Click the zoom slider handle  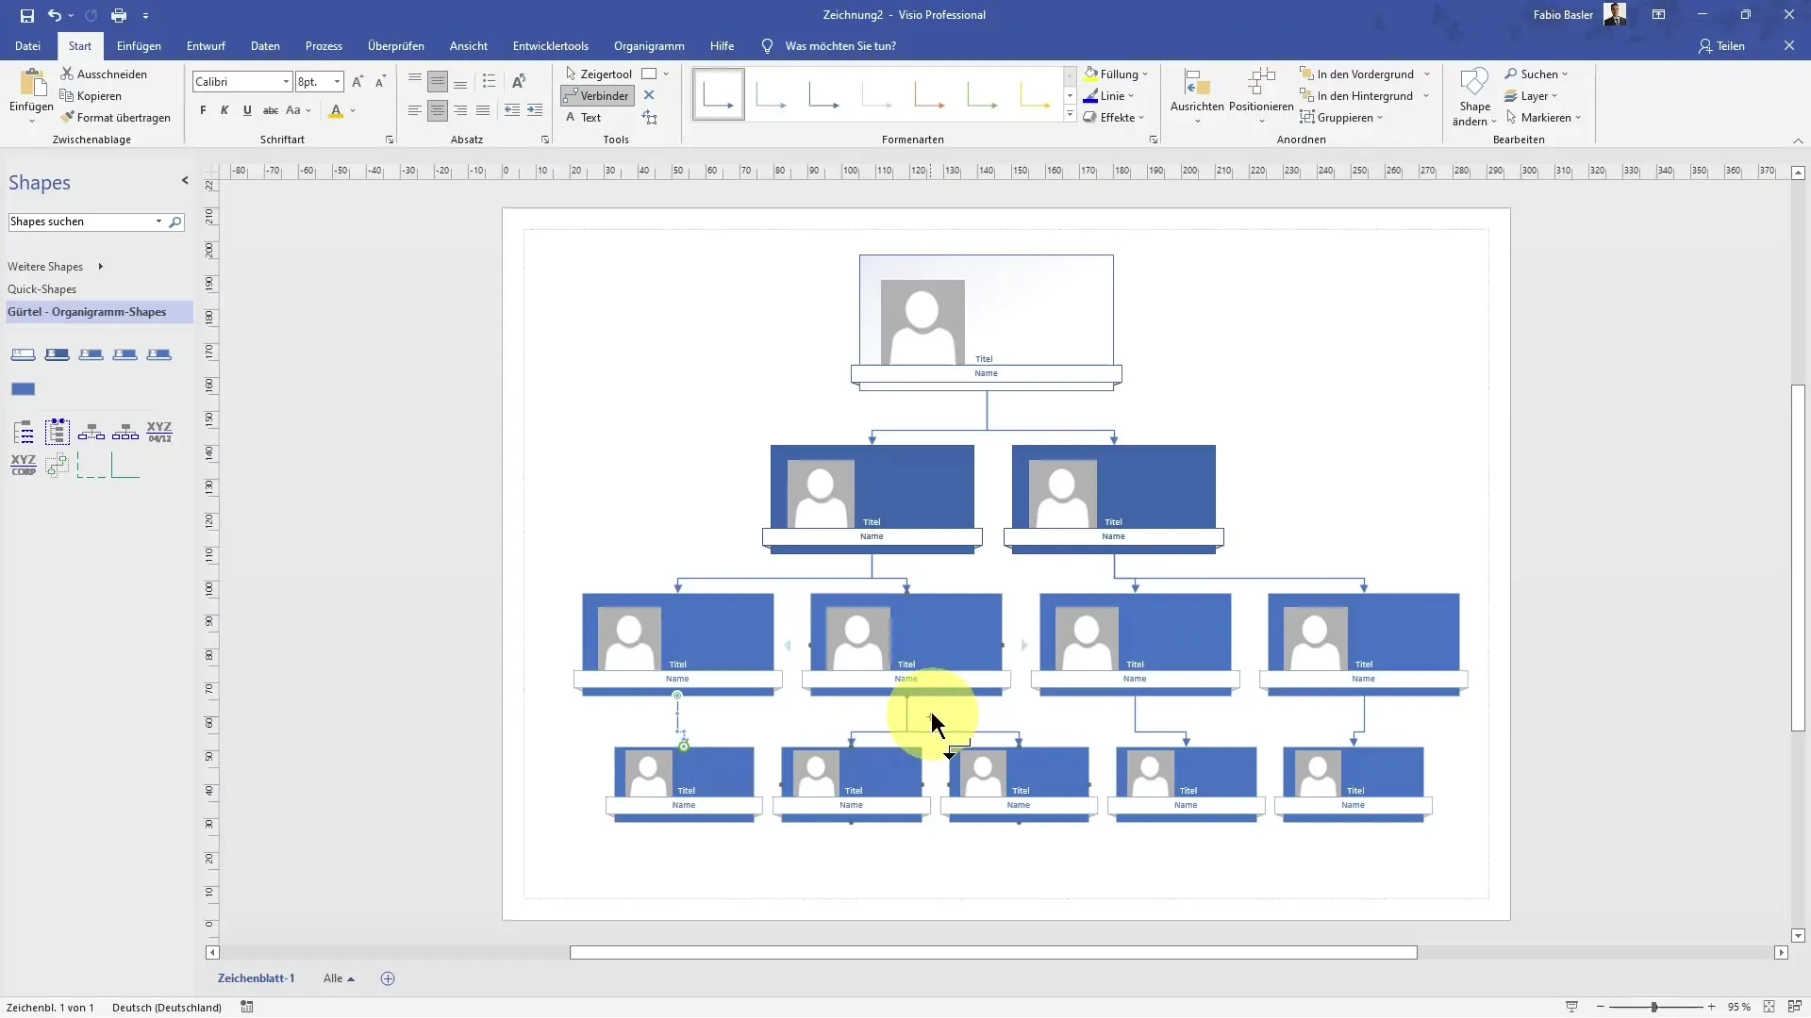[1653, 1007]
